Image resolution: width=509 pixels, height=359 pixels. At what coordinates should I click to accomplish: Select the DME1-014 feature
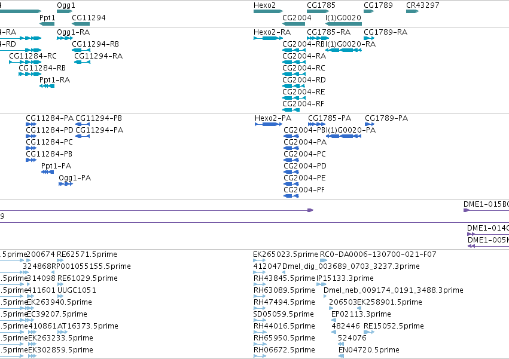488,234
